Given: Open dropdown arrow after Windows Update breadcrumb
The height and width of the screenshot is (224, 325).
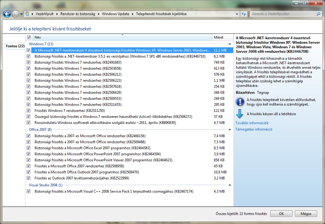Looking at the screenshot, I should click(133, 14).
